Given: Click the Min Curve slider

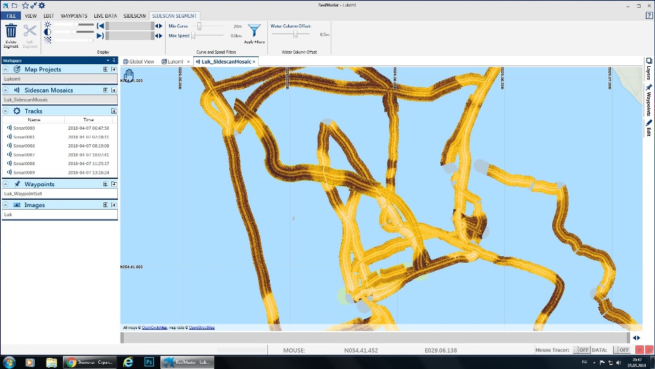Looking at the screenshot, I should click(199, 26).
